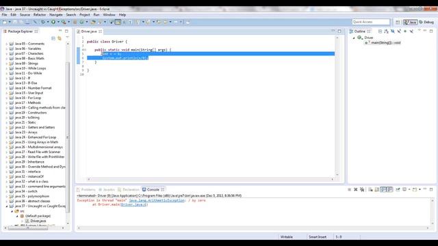
Task: Click the Quick Access search field
Action: click(x=371, y=22)
